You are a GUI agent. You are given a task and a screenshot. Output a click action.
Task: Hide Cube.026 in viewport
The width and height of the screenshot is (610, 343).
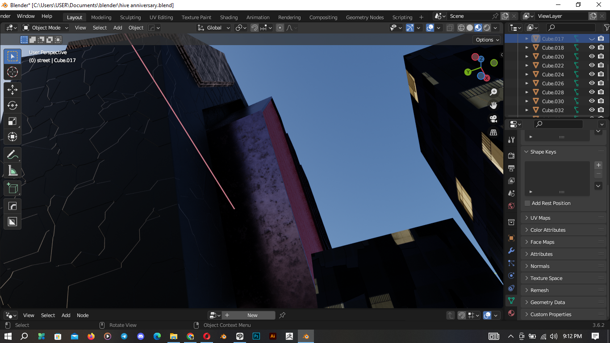(592, 84)
